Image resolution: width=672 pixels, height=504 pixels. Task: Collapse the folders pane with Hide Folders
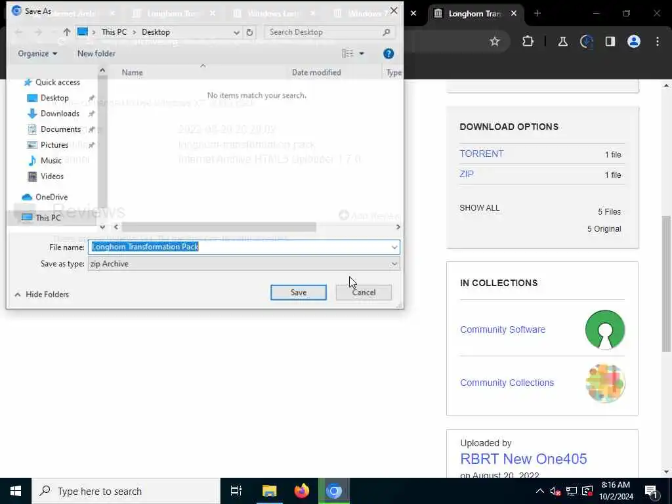click(42, 295)
